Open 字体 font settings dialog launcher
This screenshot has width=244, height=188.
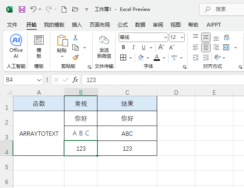coord(185,67)
